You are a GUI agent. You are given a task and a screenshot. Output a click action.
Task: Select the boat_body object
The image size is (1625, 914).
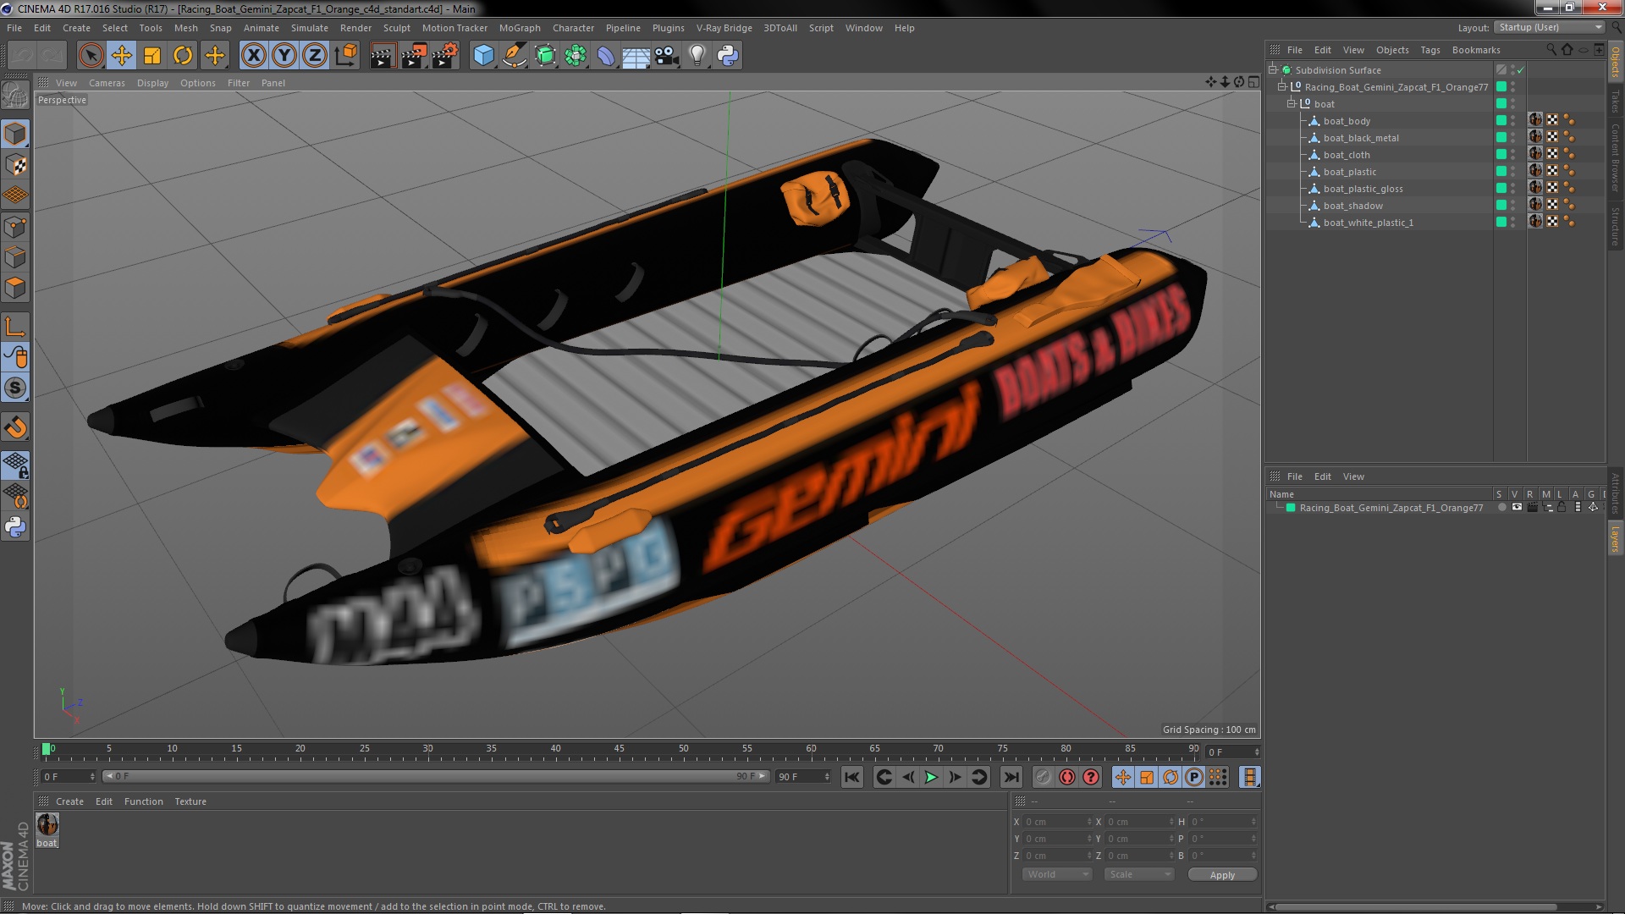[x=1347, y=121]
